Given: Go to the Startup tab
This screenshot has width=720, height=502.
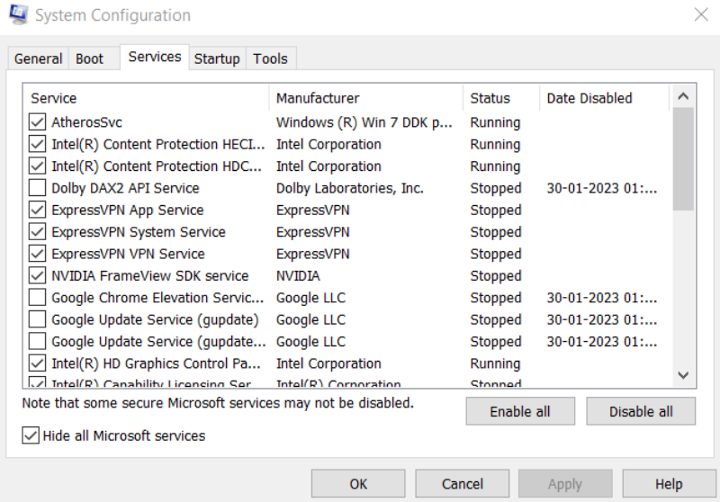Looking at the screenshot, I should click(217, 58).
